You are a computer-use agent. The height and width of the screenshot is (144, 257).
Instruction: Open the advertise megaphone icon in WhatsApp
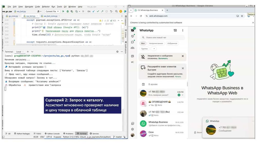(133, 62)
